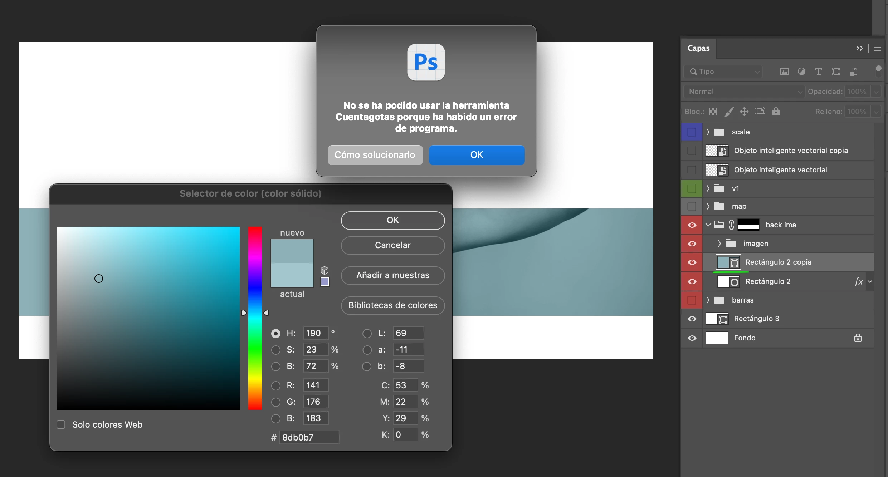Click the vertical hue spectrum slider
The height and width of the screenshot is (477, 888).
[x=255, y=318]
